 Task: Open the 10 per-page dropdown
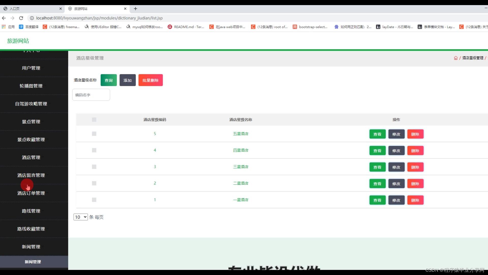click(x=81, y=217)
